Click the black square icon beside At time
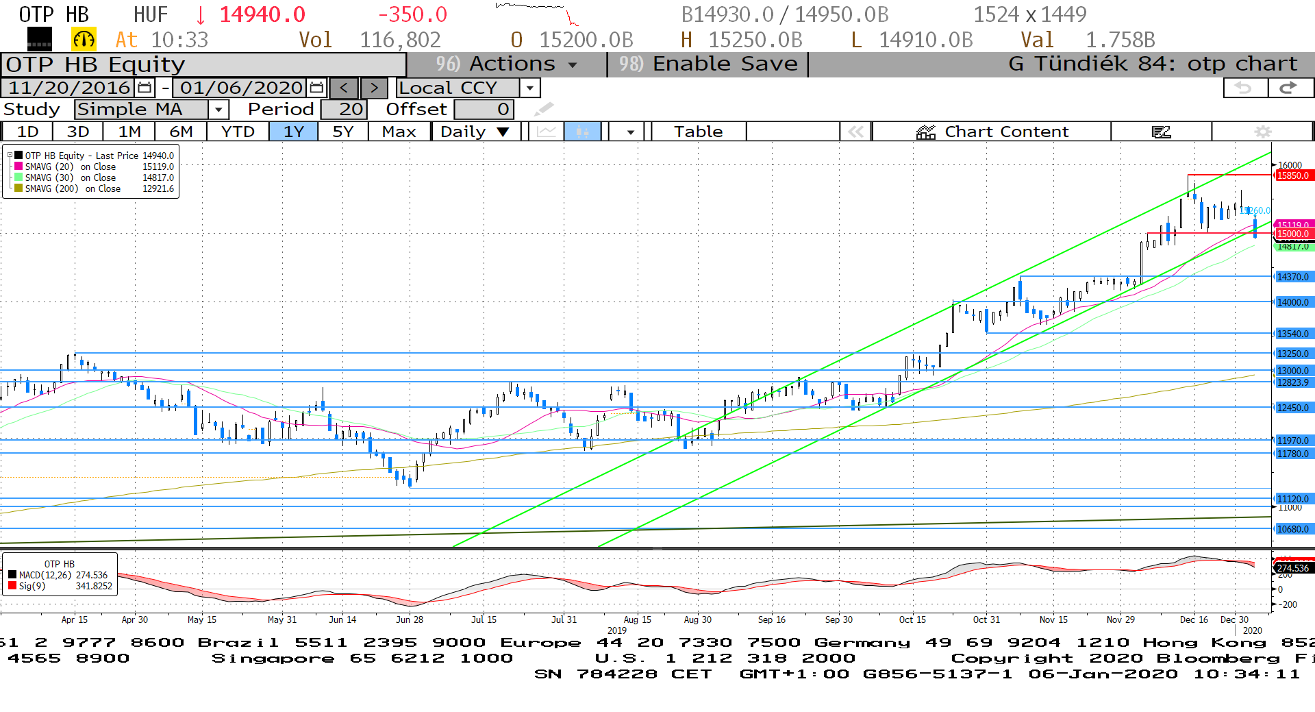 40,40
